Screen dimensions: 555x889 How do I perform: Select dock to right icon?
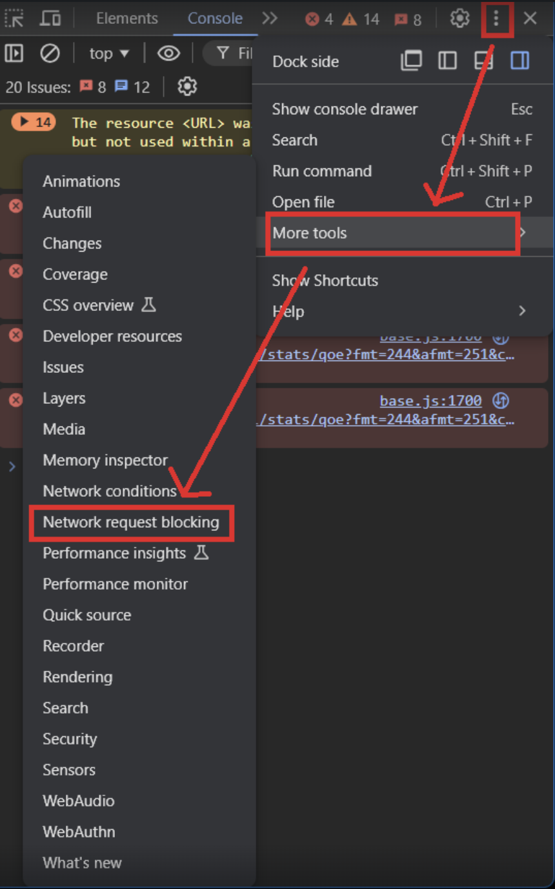[520, 61]
